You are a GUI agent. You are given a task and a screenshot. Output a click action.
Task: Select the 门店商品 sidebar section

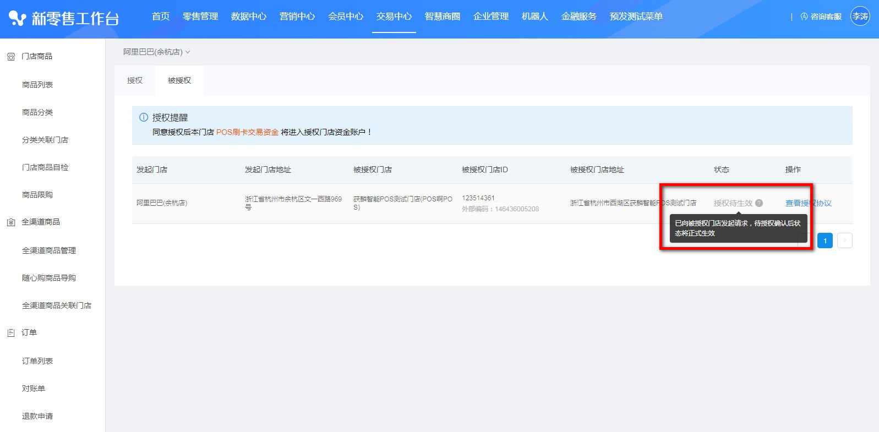click(x=37, y=56)
